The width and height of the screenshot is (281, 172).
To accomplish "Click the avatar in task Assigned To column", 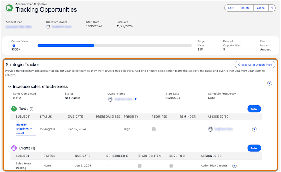I will (x=210, y=129).
